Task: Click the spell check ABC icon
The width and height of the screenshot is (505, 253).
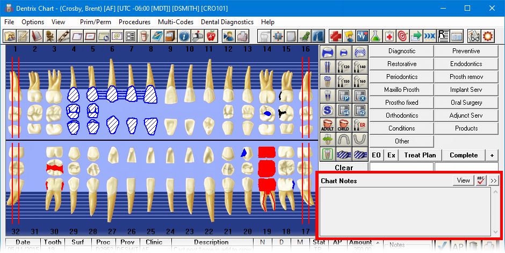Action: click(x=481, y=180)
